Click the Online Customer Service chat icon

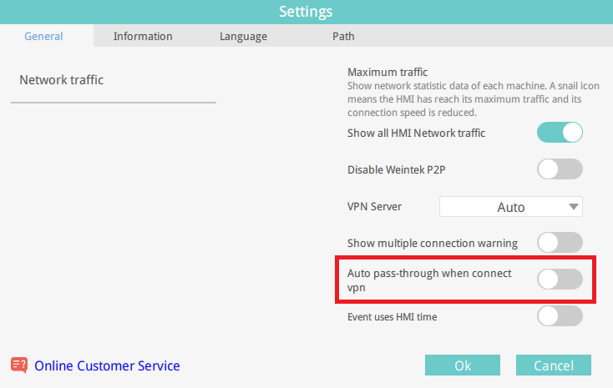(x=18, y=365)
